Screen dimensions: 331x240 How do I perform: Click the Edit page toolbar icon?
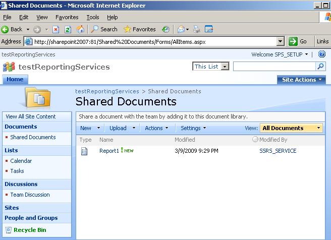coord(209,29)
